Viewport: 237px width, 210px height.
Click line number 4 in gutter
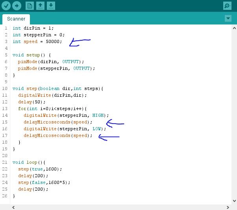pyautogui.click(x=6, y=48)
